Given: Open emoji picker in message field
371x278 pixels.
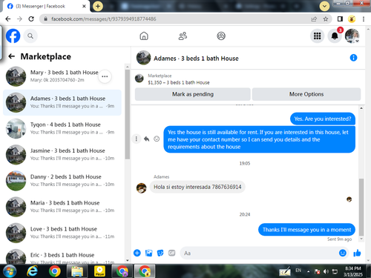Looking at the screenshot, I should [x=343, y=253].
